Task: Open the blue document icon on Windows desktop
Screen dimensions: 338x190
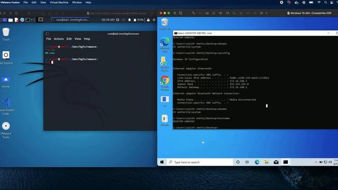Action: [x=165, y=99]
